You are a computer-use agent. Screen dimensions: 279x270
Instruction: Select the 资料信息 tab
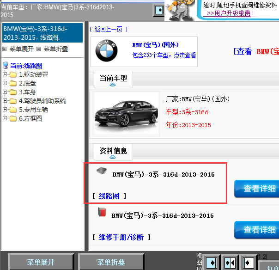tap(113, 152)
